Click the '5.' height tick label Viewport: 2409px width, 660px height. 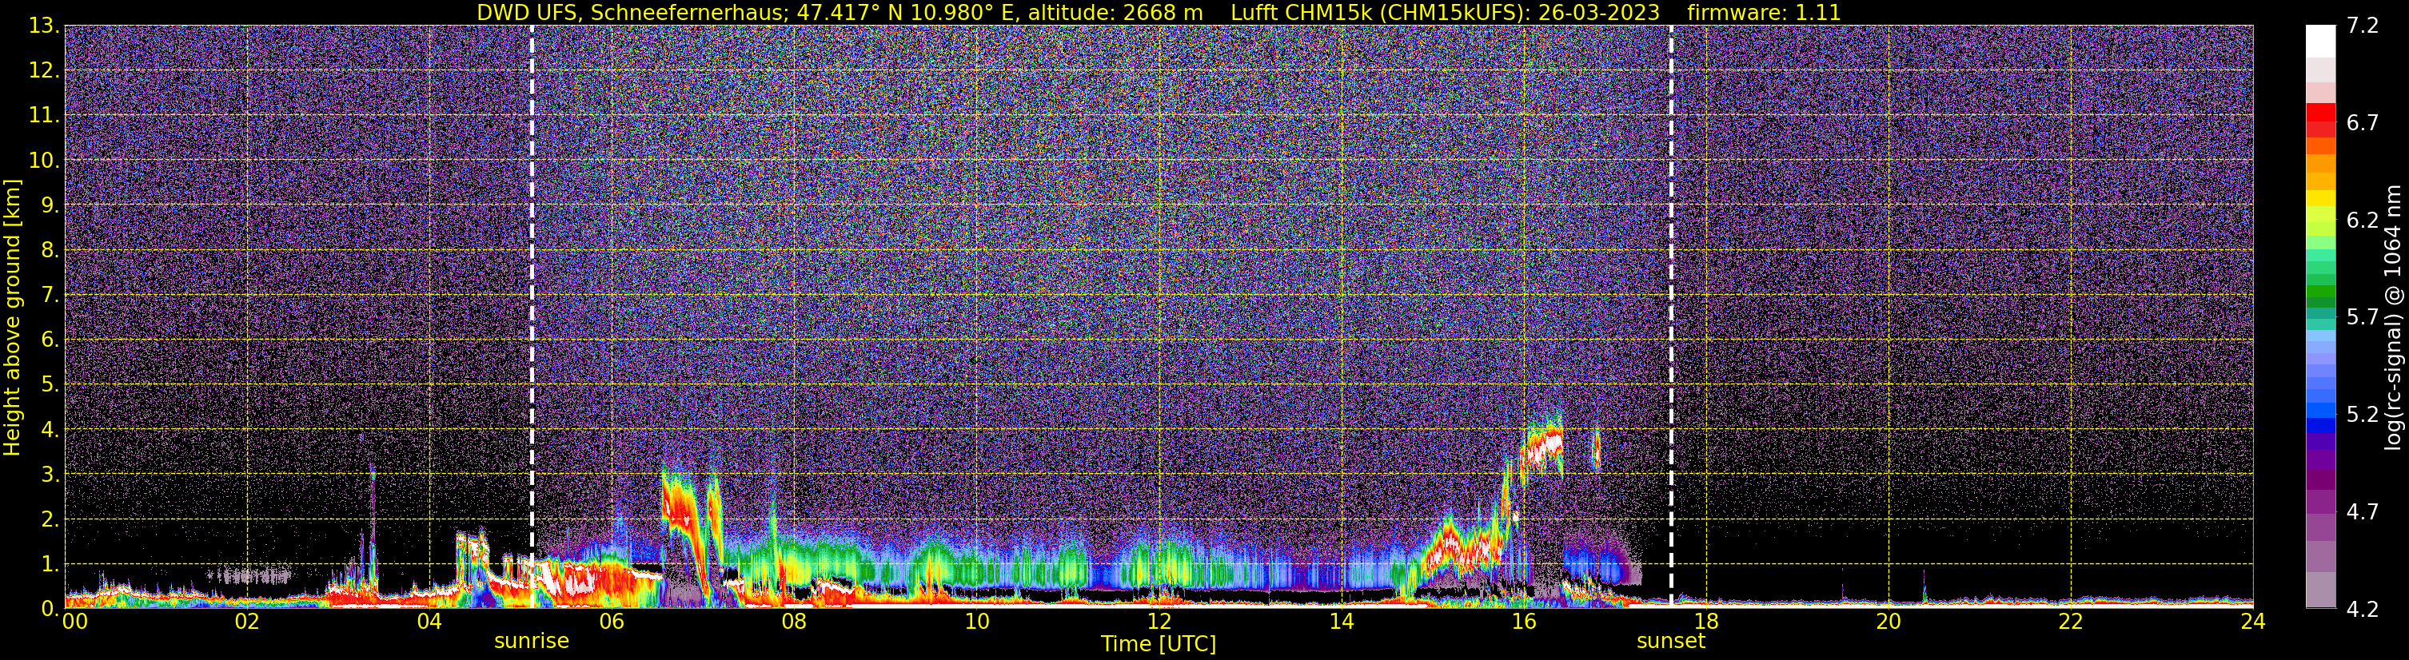[x=50, y=385]
